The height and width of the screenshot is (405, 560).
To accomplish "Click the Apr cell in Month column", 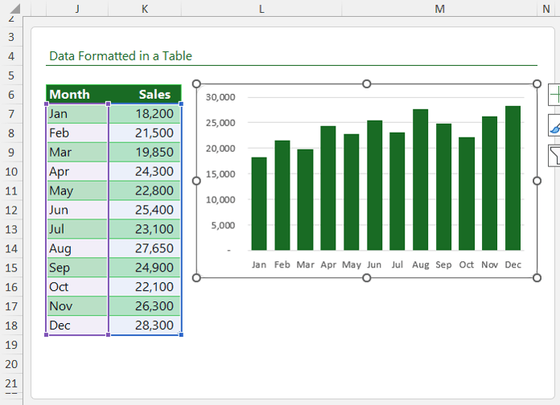I will (x=77, y=172).
